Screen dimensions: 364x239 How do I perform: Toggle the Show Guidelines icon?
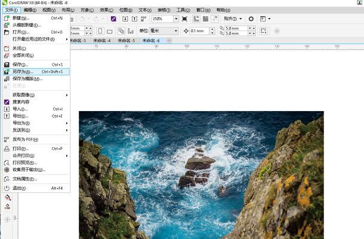[x=215, y=19]
